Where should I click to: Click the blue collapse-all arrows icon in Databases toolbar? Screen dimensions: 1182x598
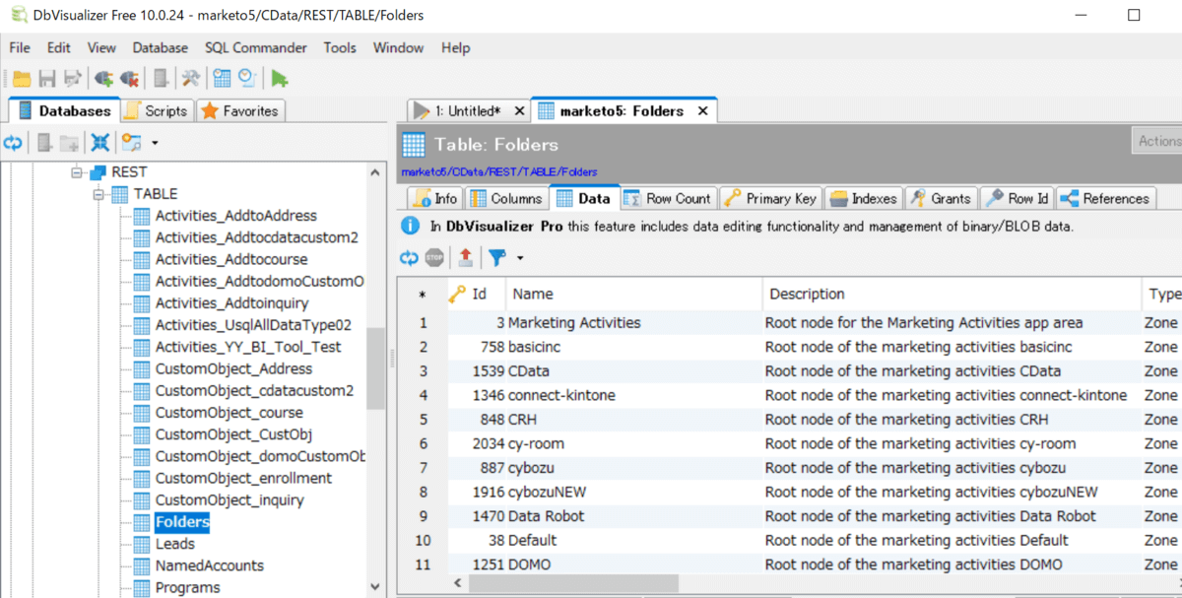[x=99, y=144]
